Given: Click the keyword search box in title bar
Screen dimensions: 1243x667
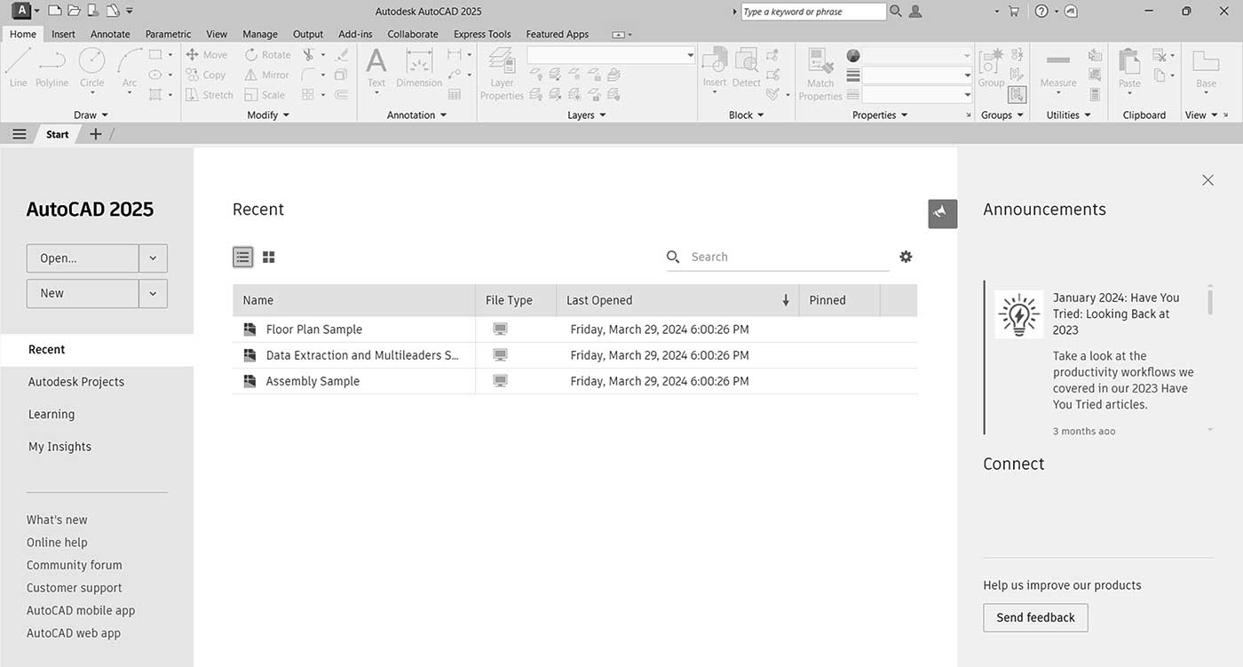Looking at the screenshot, I should coord(813,12).
